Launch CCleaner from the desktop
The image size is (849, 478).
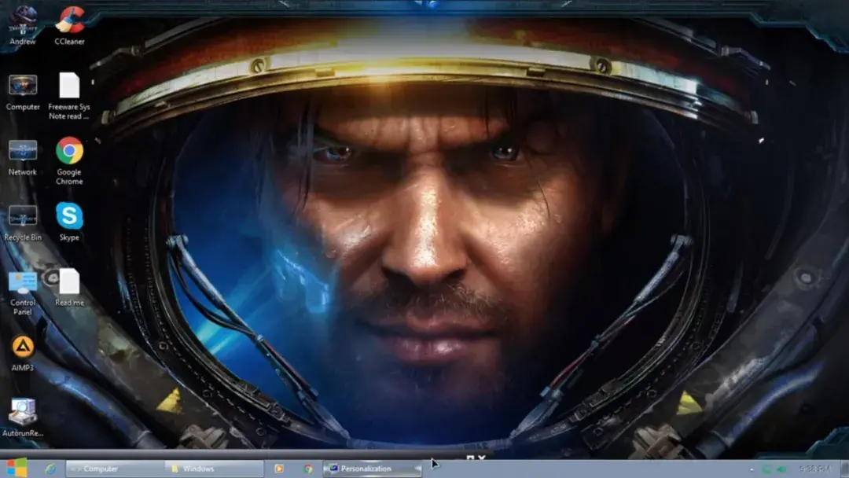(x=69, y=25)
